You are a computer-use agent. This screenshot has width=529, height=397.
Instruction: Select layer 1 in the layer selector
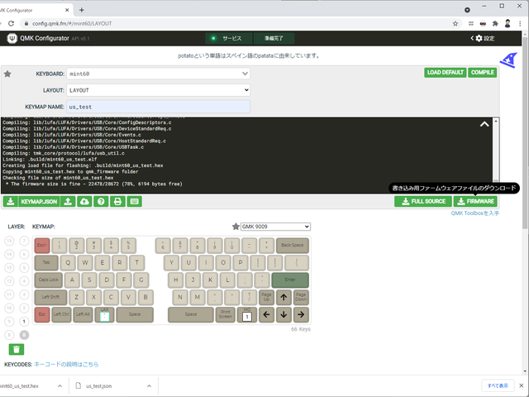pyautogui.click(x=24, y=320)
